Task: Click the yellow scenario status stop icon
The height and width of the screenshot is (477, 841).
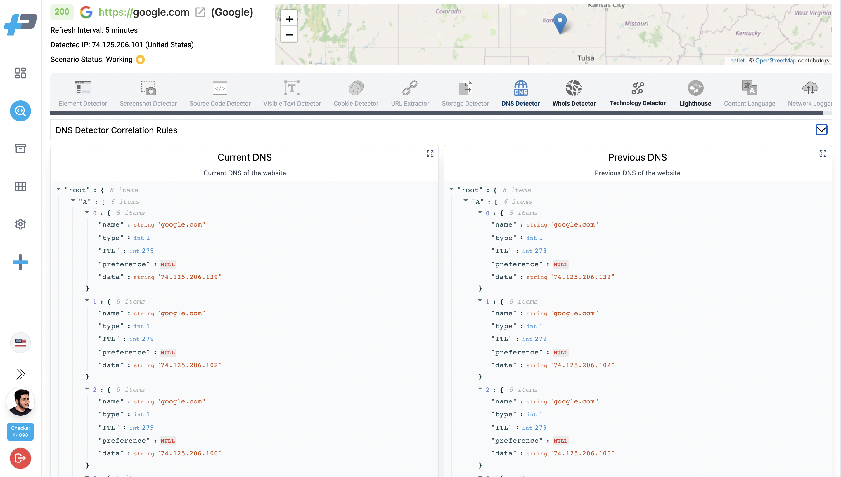Action: [140, 59]
